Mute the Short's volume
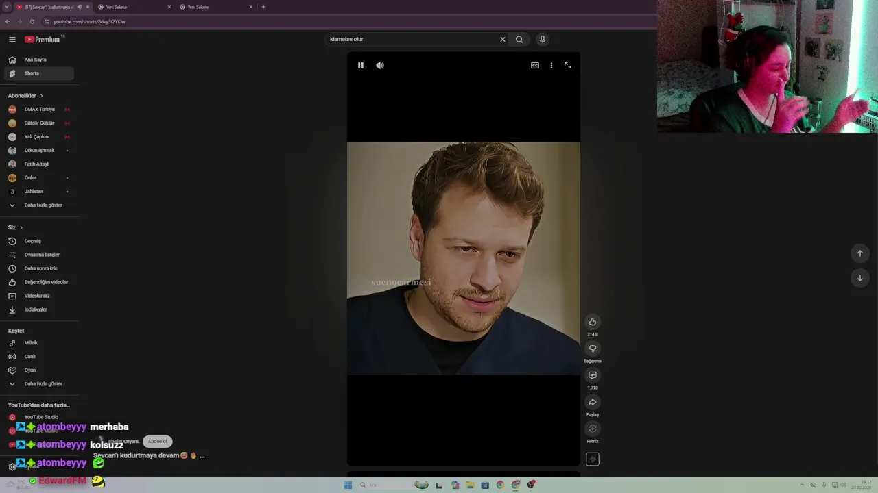Viewport: 878px width, 493px height. pyautogui.click(x=380, y=66)
